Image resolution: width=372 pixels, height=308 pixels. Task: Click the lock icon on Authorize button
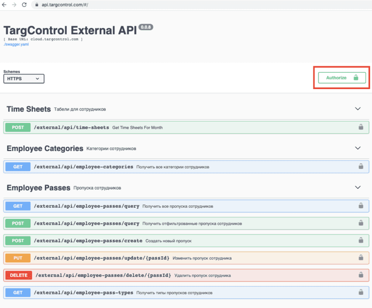pos(356,77)
